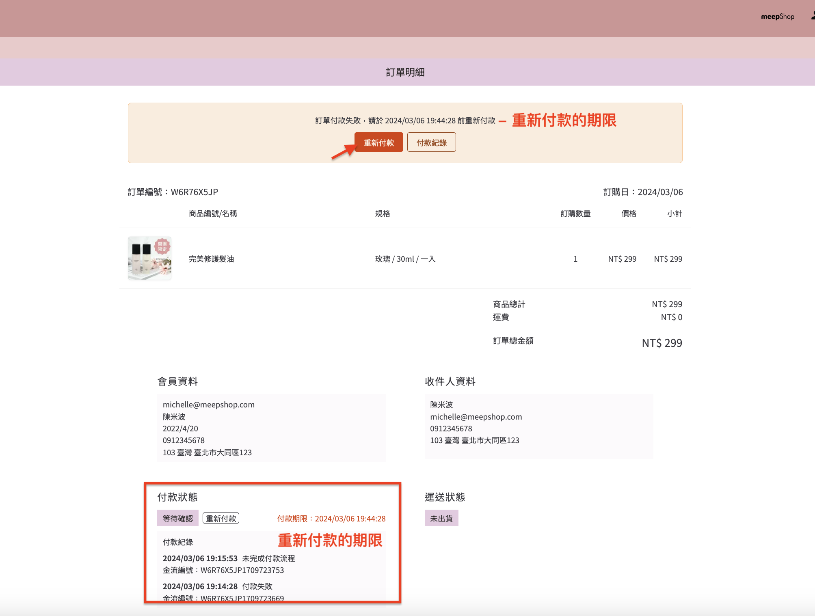The width and height of the screenshot is (815, 616).
Task: Click the red 付款期限 deadline text
Action: 331,519
